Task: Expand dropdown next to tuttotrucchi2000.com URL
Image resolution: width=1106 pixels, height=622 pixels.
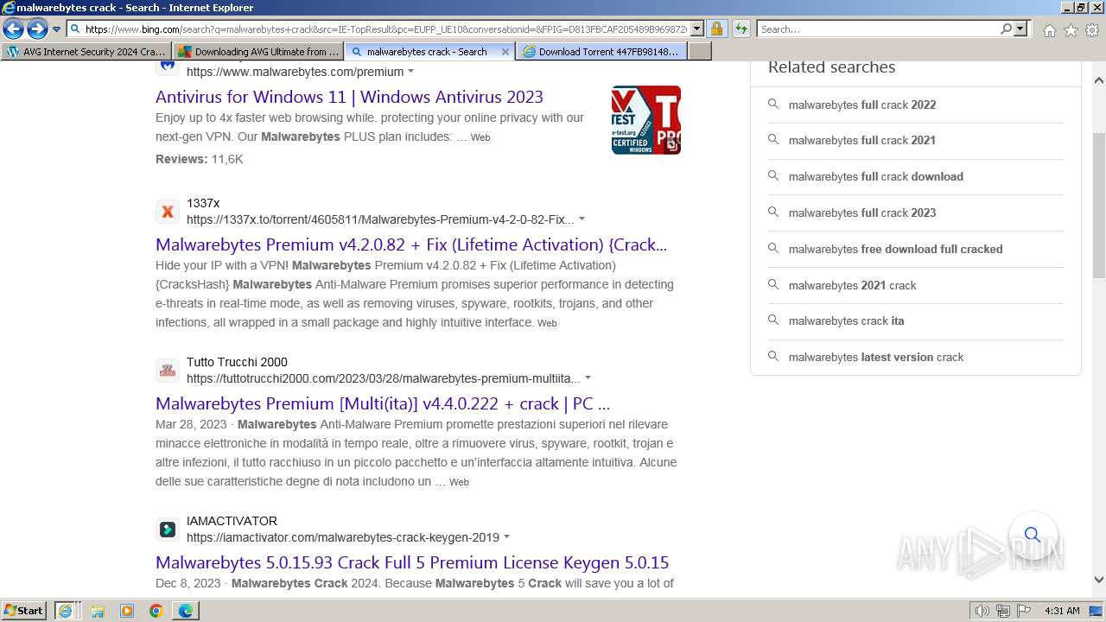Action: [588, 378]
